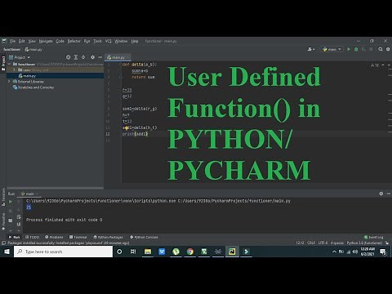The height and width of the screenshot is (294, 392).
Task: Open the Tools menu
Action: click(x=97, y=41)
